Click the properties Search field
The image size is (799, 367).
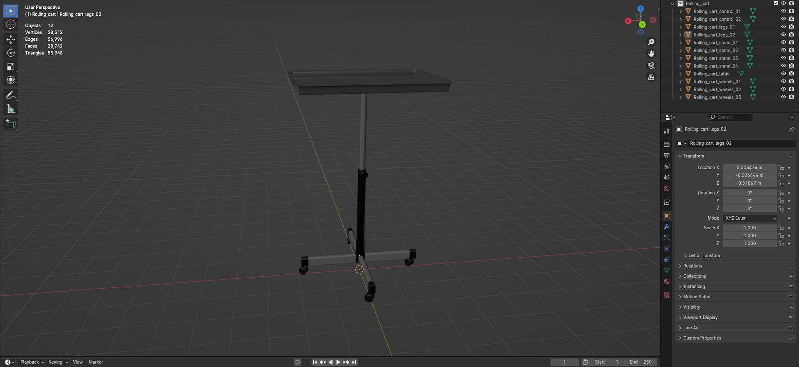(x=730, y=117)
